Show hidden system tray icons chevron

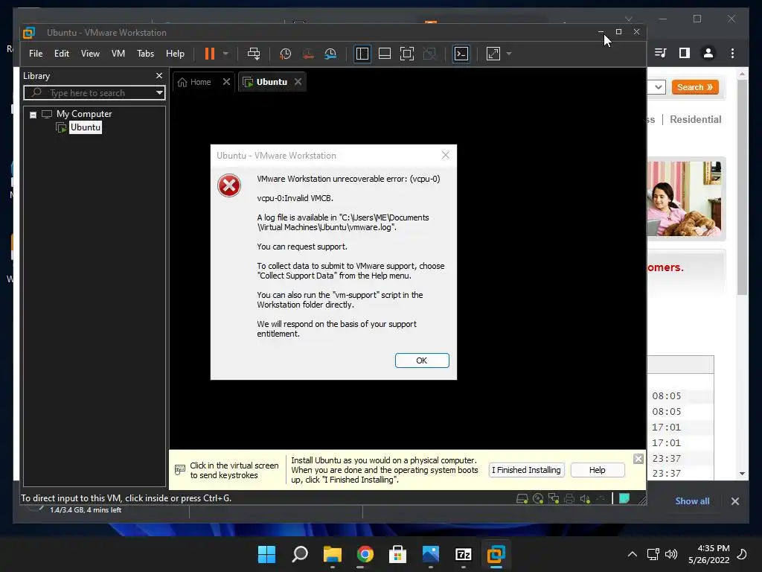pos(633,554)
